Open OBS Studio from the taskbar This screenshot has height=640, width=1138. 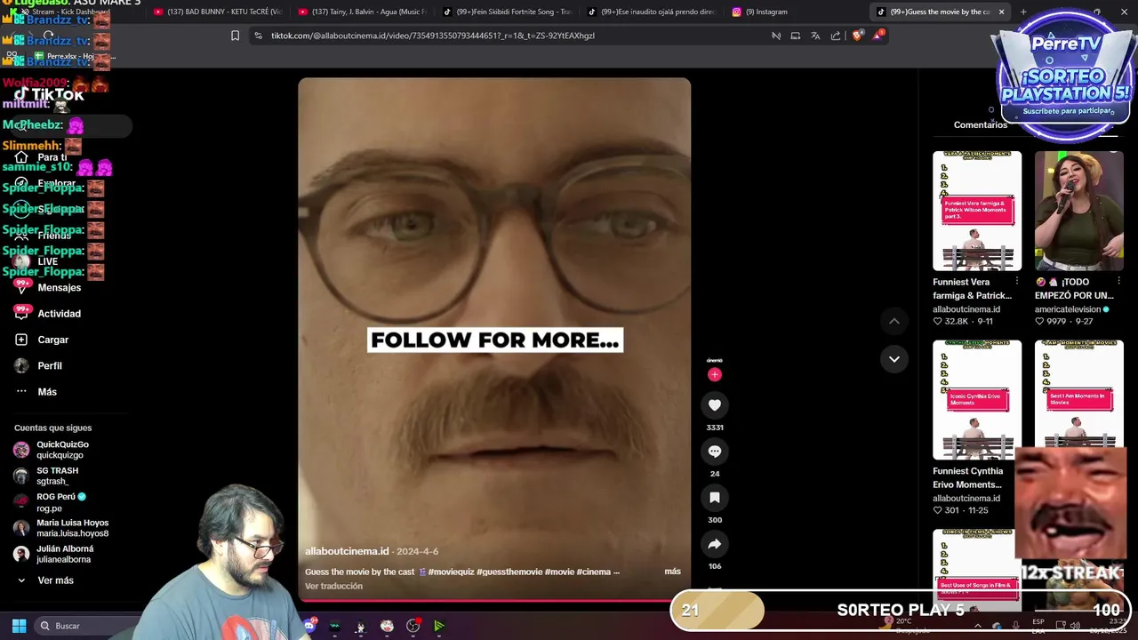413,626
